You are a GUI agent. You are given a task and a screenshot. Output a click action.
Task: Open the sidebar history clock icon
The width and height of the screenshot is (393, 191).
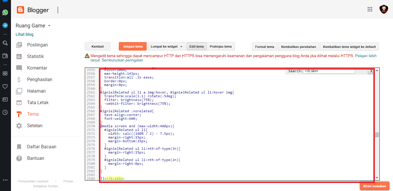coord(5,113)
